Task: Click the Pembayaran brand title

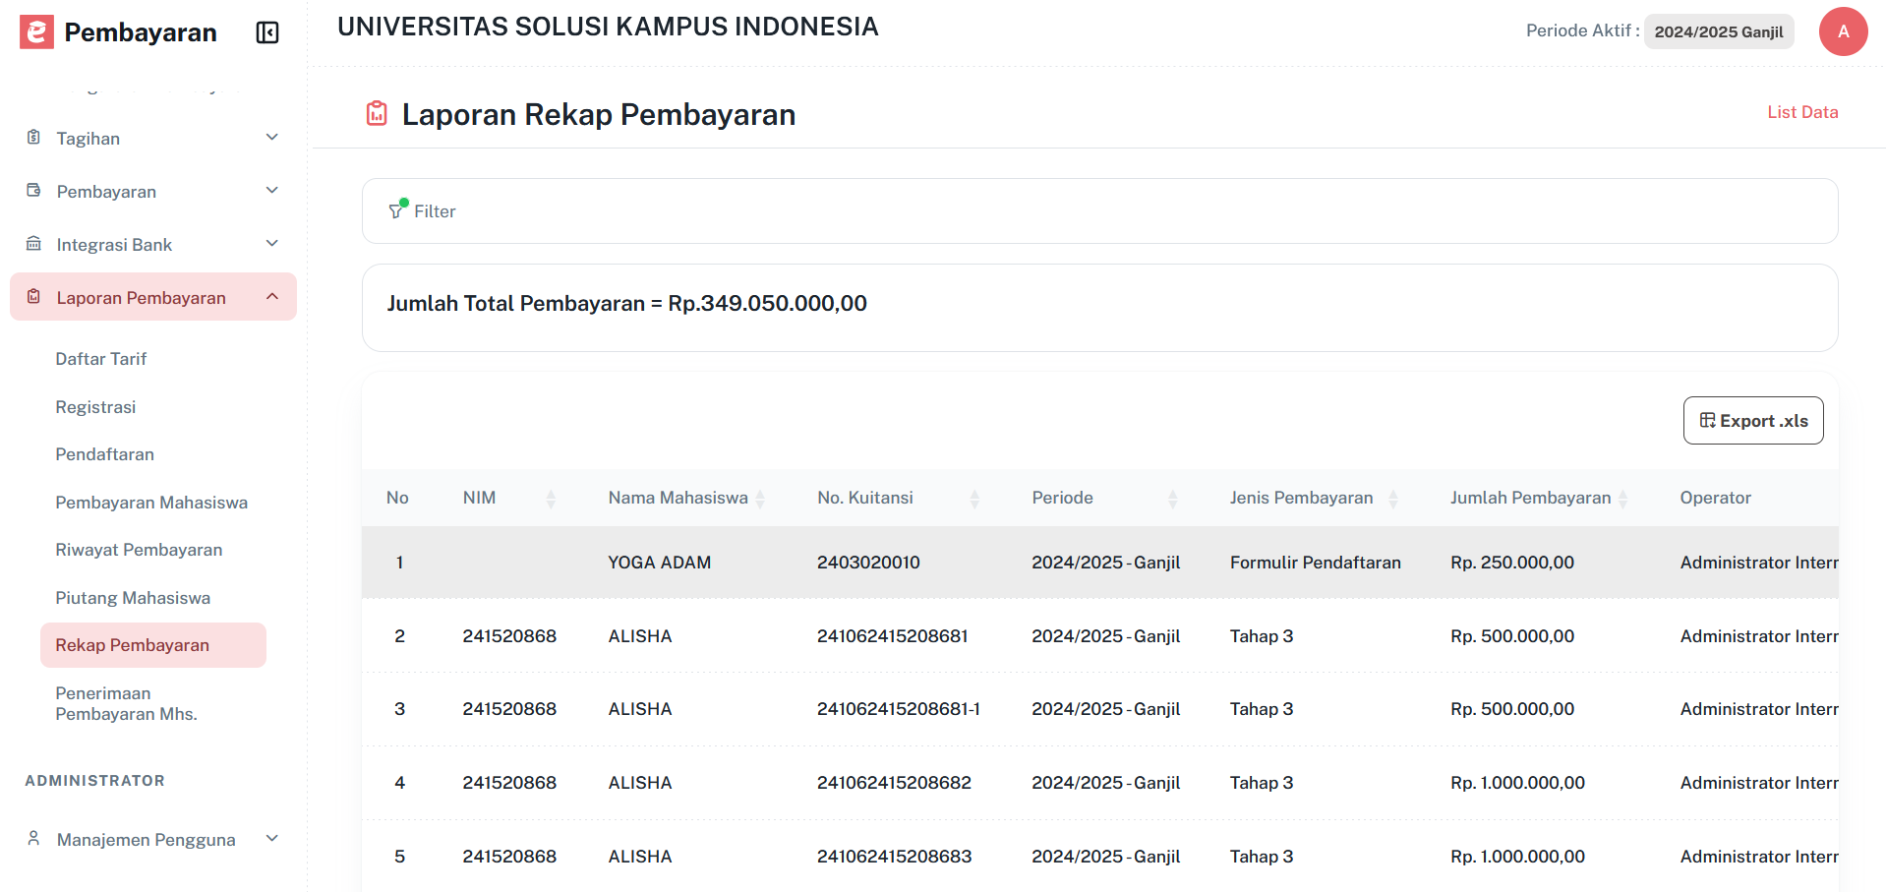Action: coord(141,32)
